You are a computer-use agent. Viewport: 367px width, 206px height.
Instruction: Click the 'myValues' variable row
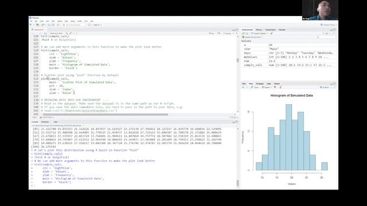[x=289, y=57]
